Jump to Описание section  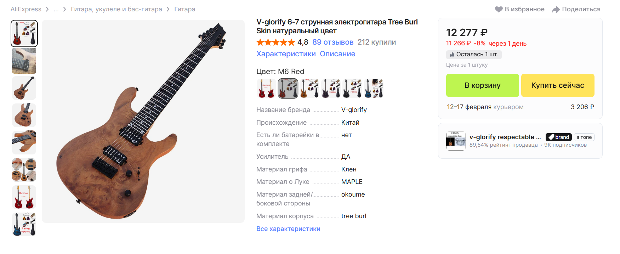(337, 54)
